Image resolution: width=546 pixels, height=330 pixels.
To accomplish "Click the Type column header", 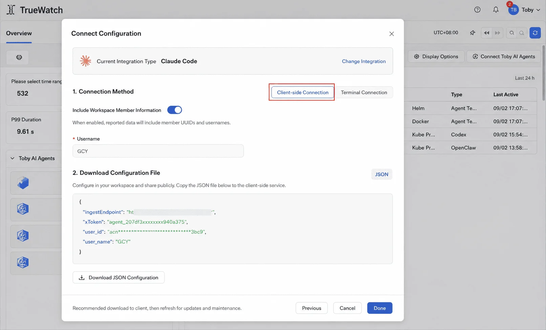I will click(457, 95).
